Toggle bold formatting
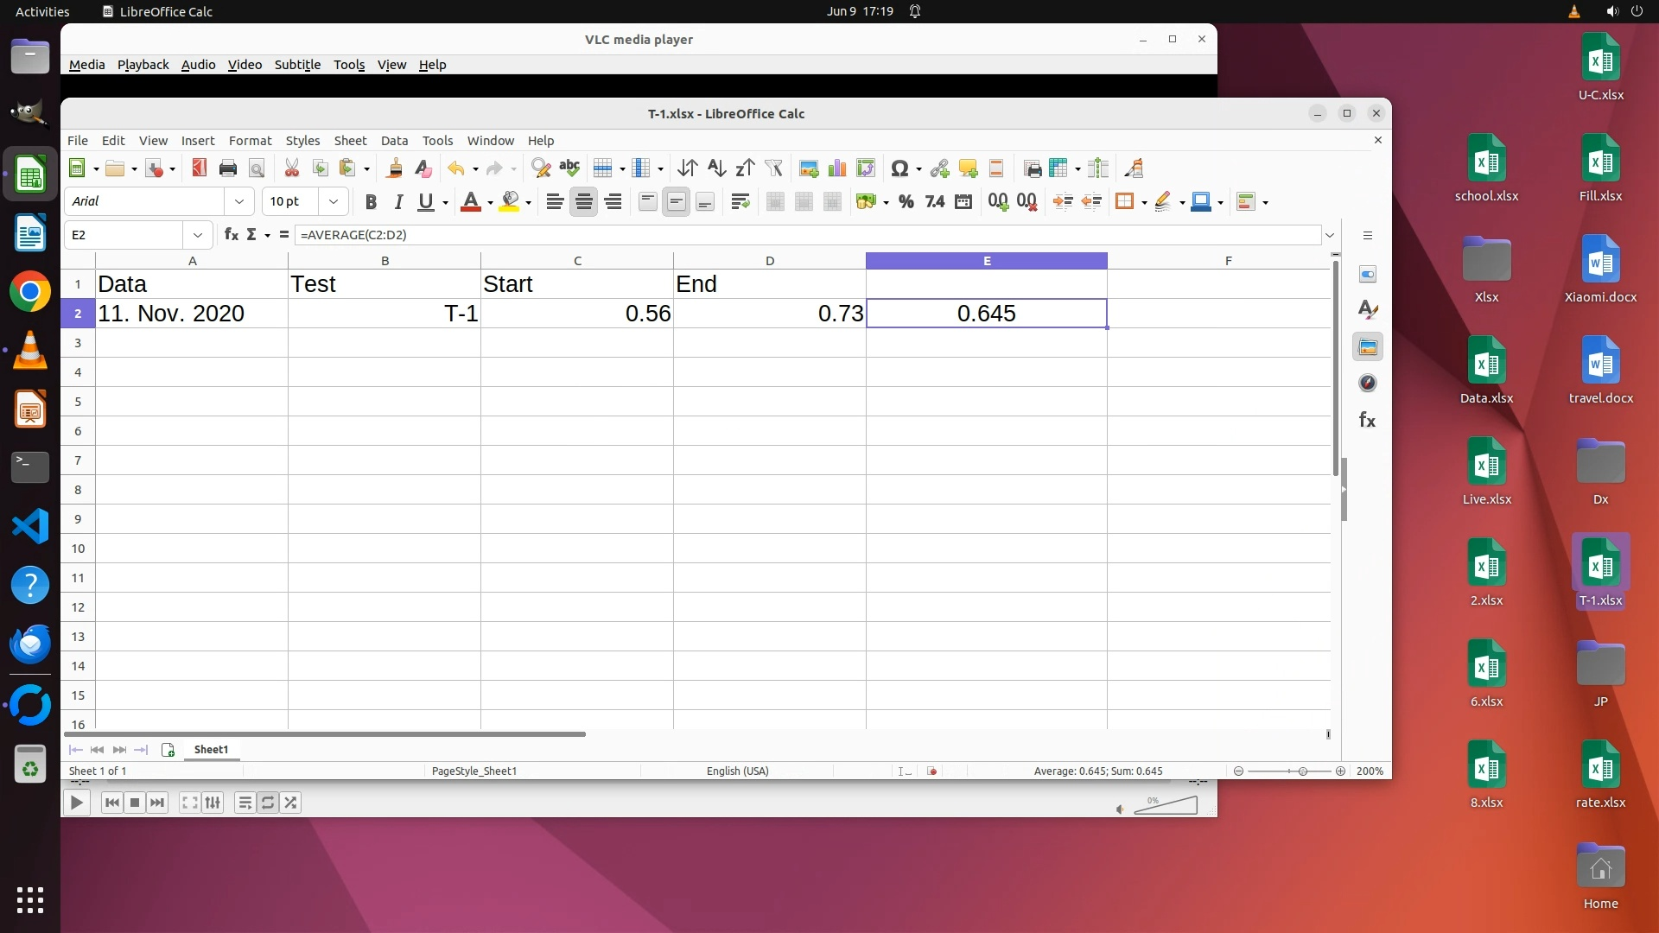The width and height of the screenshot is (1659, 933). 371,202
